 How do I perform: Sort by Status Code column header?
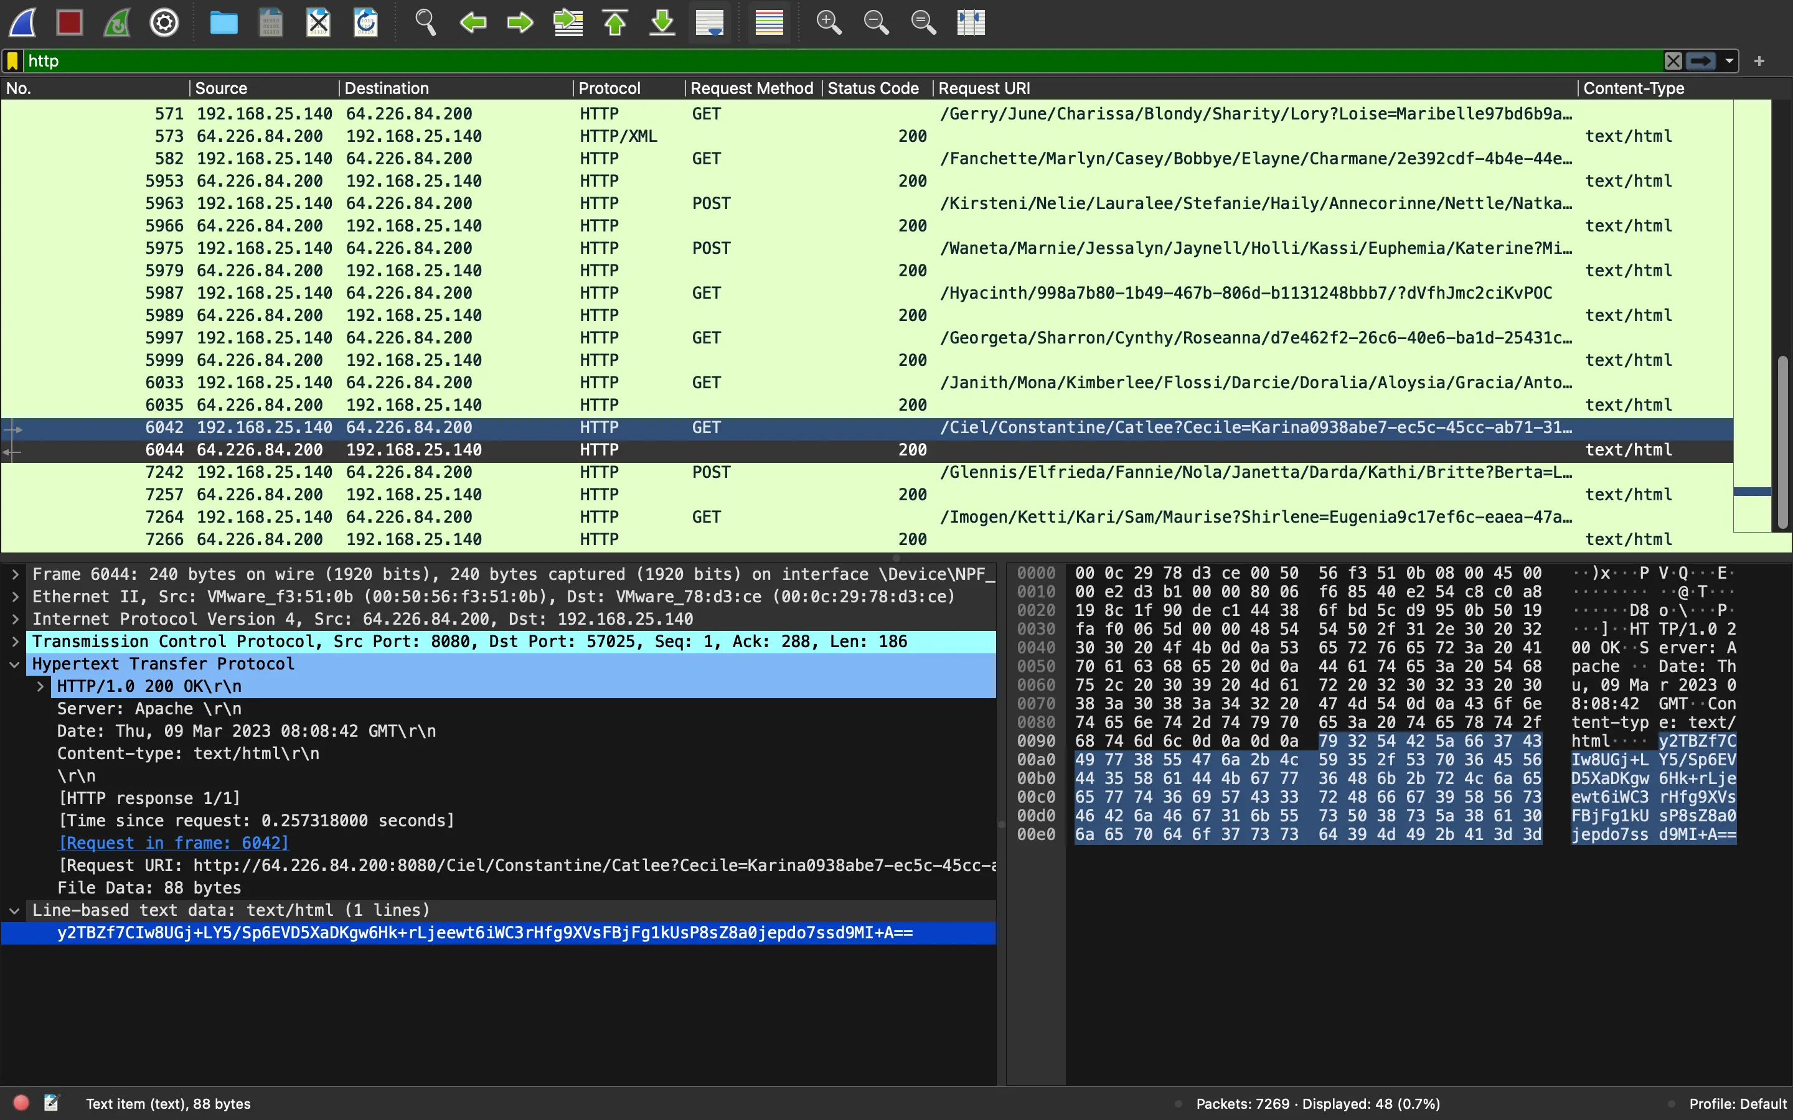click(877, 88)
